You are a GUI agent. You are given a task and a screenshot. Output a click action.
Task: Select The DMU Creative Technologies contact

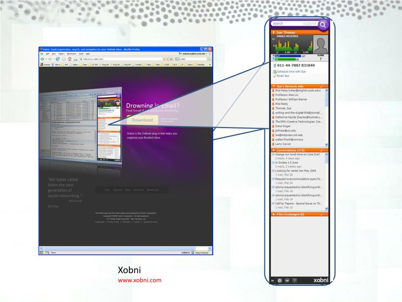298,122
